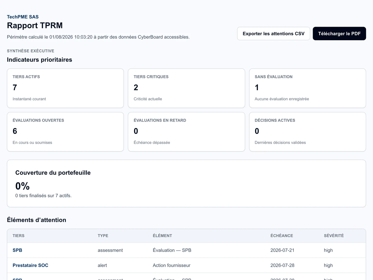Select the value 2 in Tiers critiques card
The image size is (373, 280).
pos(136,88)
